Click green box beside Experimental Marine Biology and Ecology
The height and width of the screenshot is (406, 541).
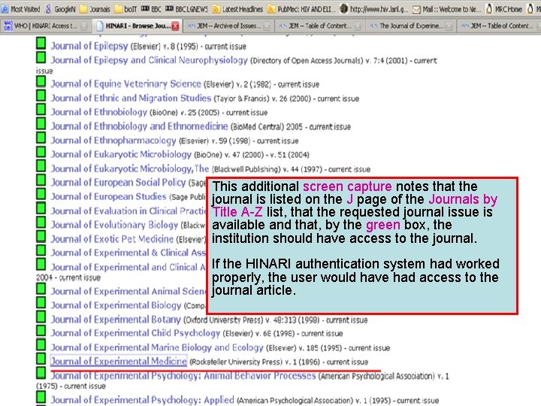tap(41, 344)
